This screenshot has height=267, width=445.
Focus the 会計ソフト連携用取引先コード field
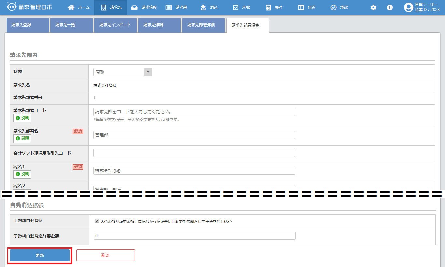194,153
